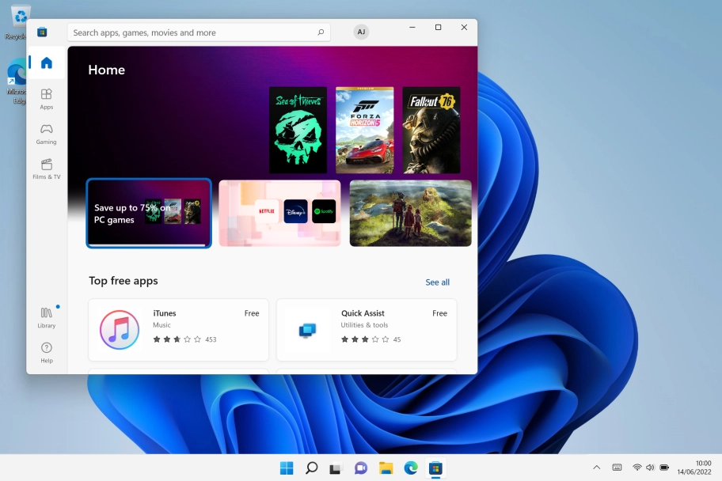Click the Help icon
722x481 pixels.
(x=47, y=352)
